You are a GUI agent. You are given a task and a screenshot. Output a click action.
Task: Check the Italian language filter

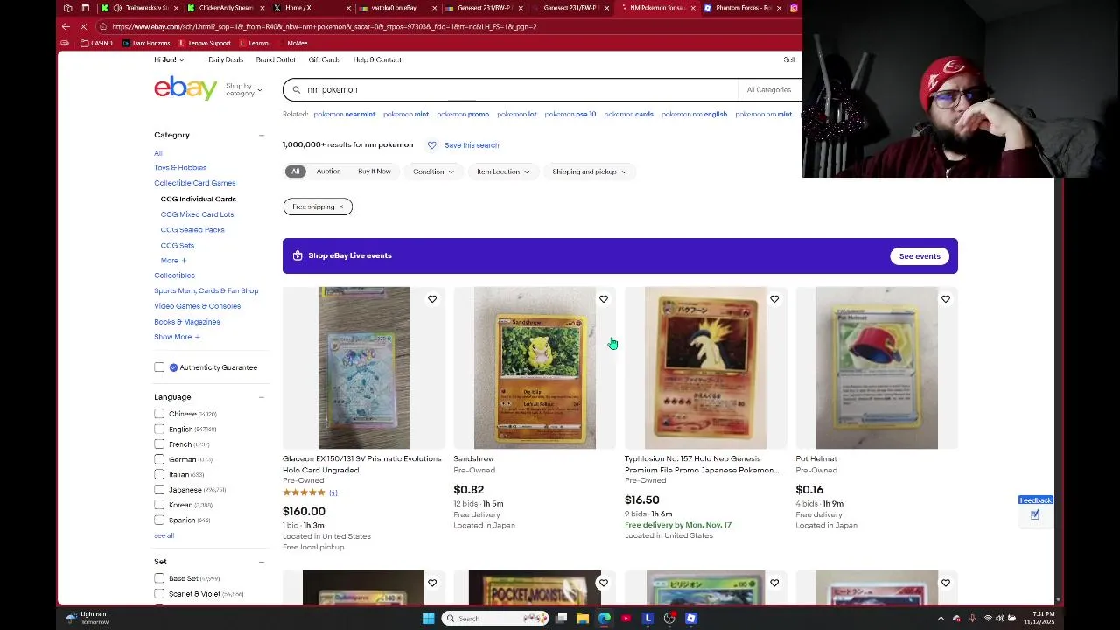pyautogui.click(x=159, y=474)
